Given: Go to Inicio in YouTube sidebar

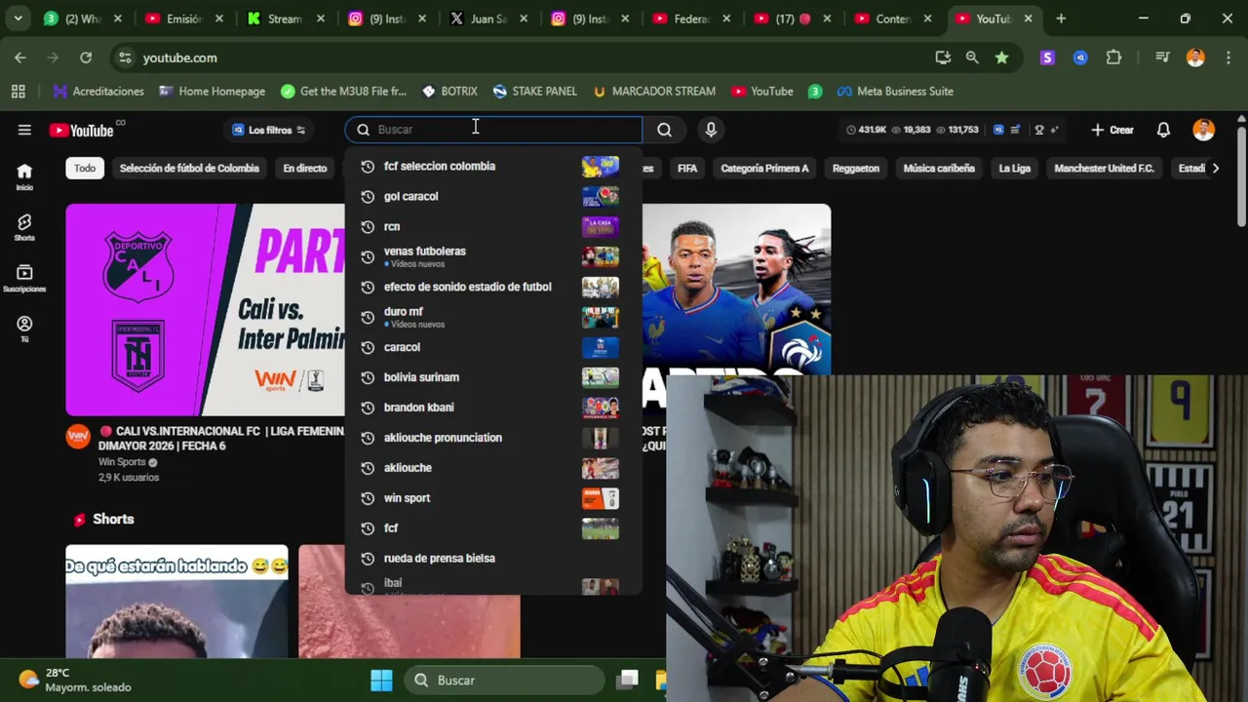Looking at the screenshot, I should tap(24, 176).
